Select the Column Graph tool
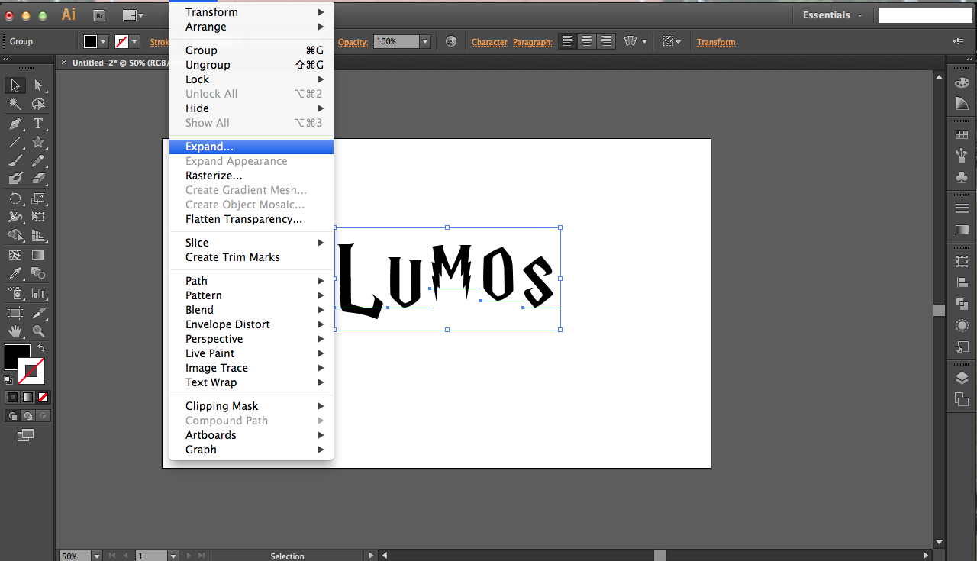 pyautogui.click(x=38, y=293)
